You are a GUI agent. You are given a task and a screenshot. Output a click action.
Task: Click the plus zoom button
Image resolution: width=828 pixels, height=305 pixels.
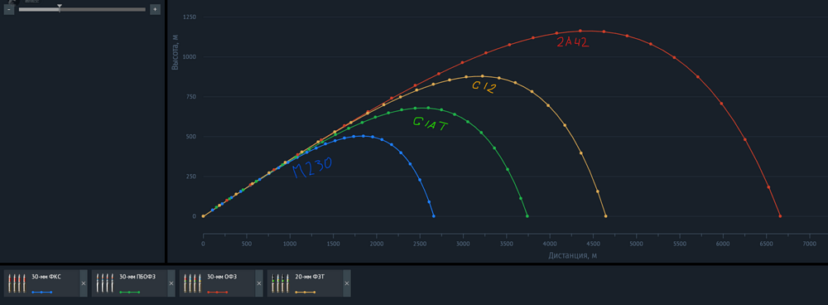click(155, 9)
